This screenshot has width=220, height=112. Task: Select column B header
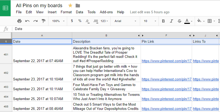(106, 36)
